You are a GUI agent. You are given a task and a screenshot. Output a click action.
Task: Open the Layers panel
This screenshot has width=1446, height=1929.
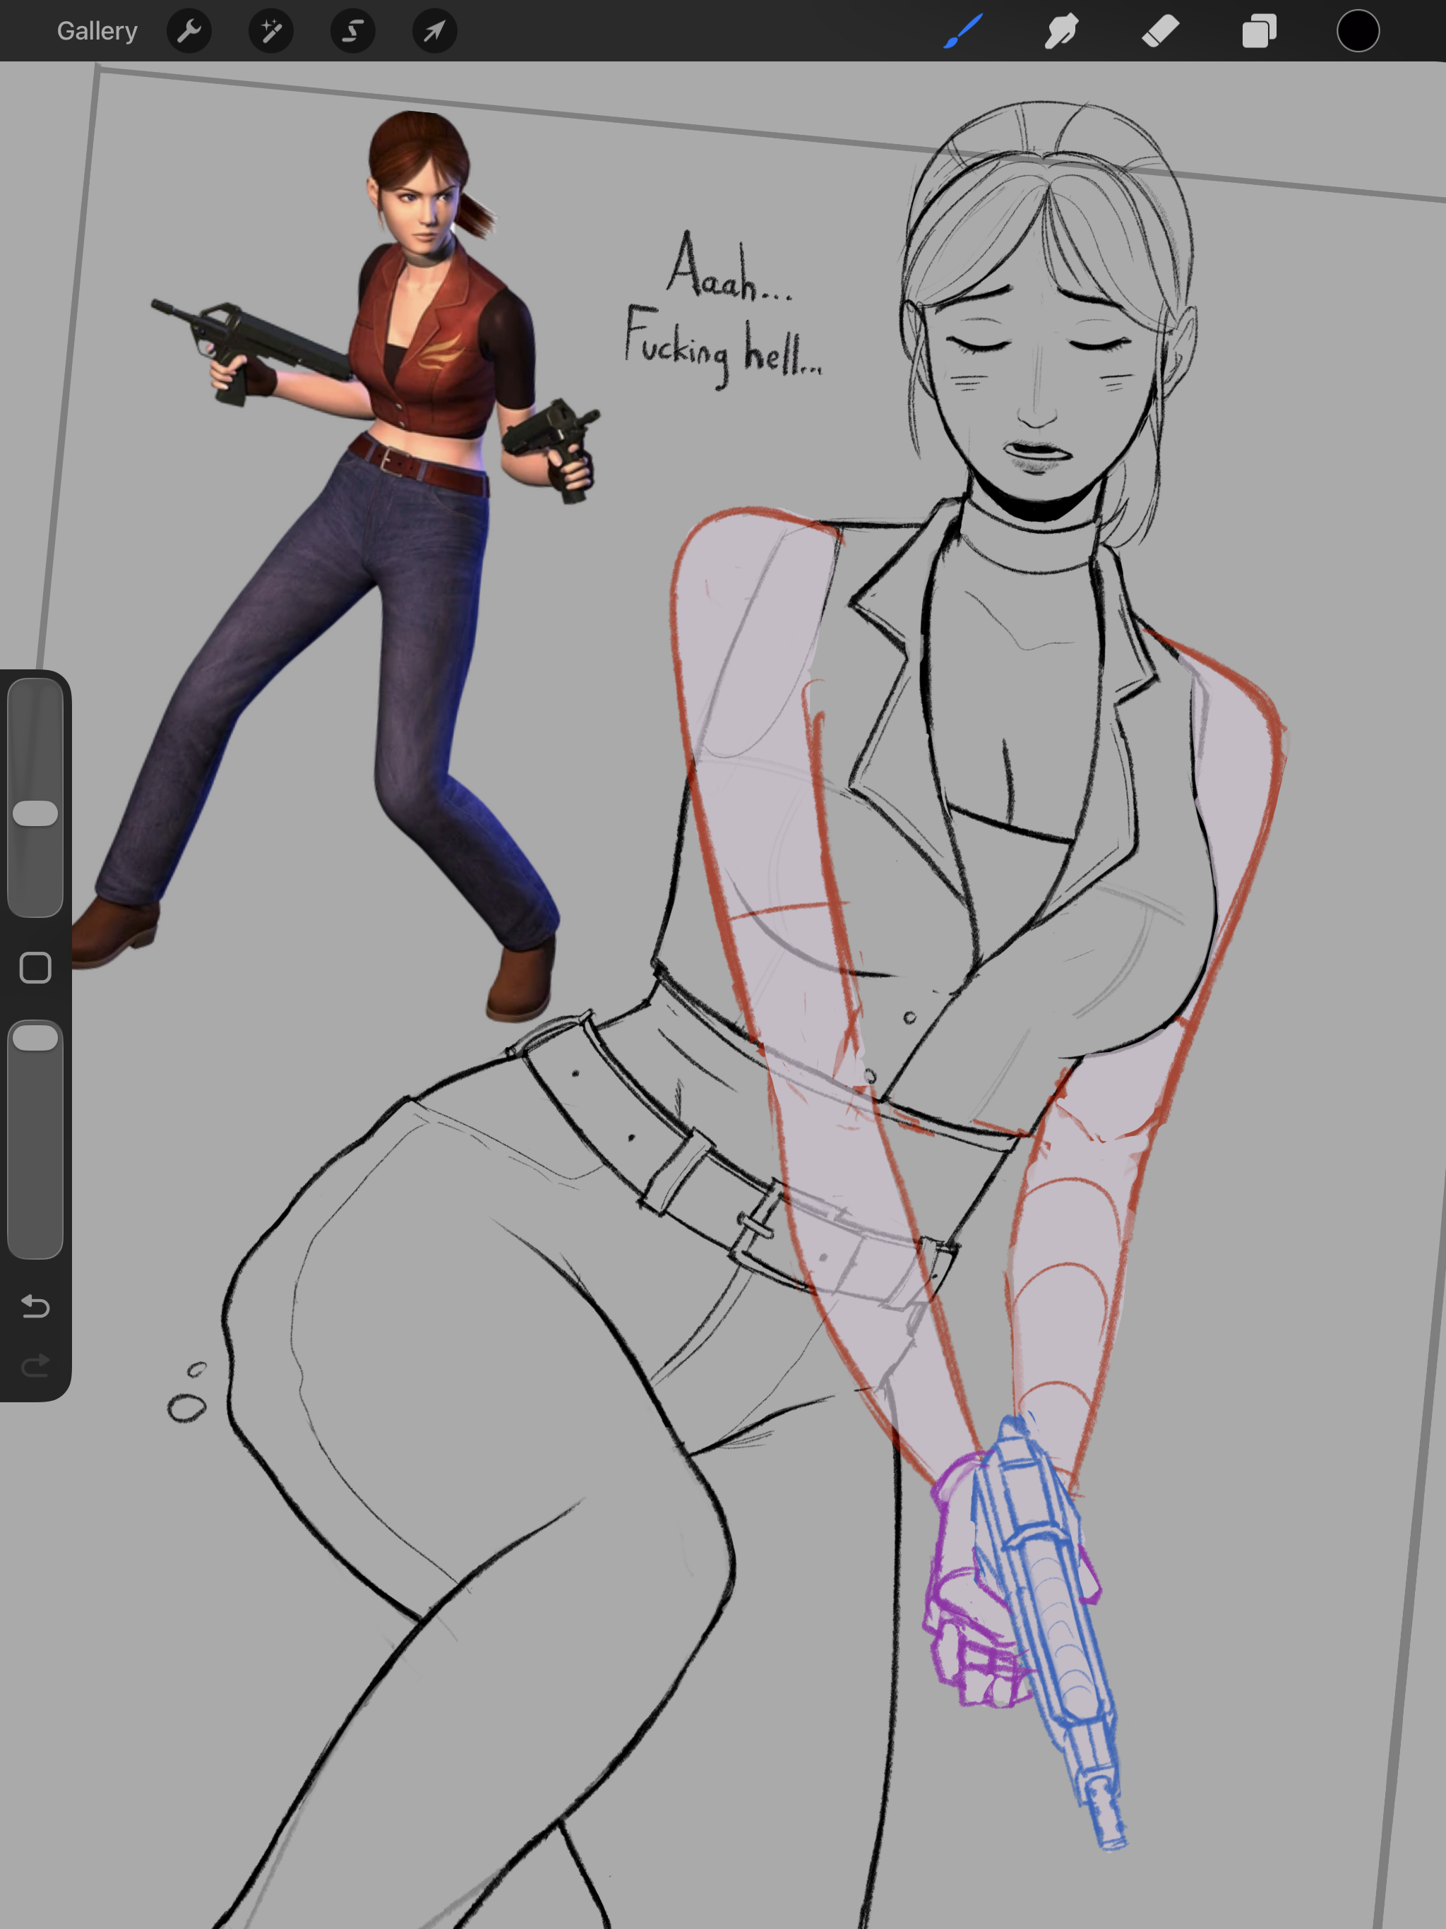pyautogui.click(x=1260, y=31)
